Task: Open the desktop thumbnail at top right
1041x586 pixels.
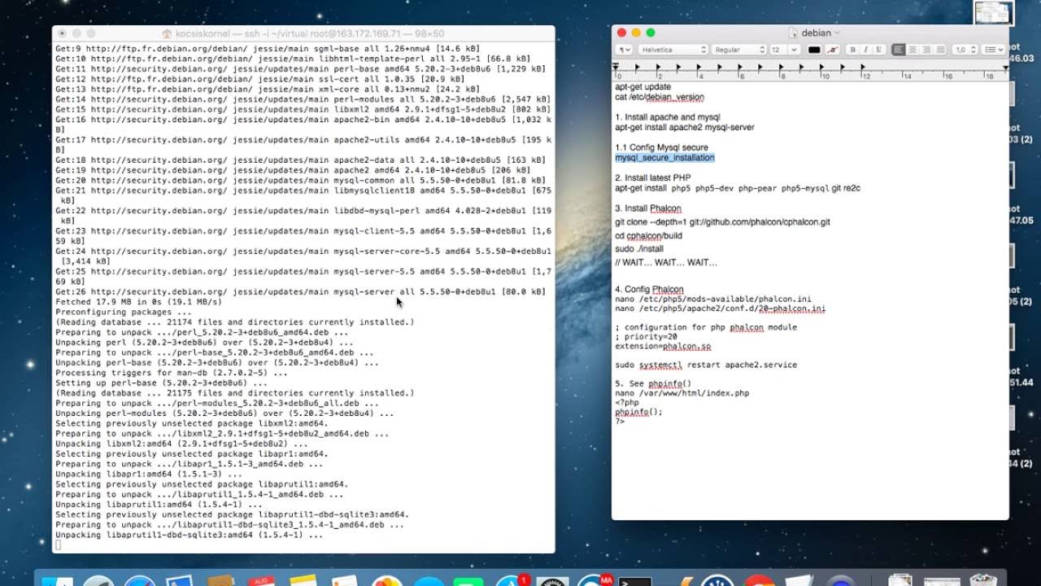Action: click(x=993, y=13)
